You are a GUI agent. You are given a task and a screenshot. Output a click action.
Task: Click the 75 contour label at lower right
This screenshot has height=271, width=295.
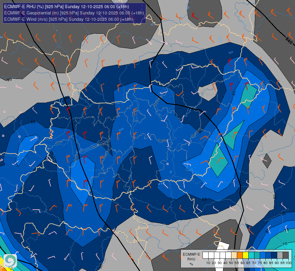[x=287, y=230]
